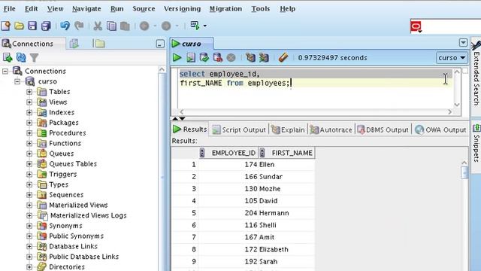The height and width of the screenshot is (271, 481).
Task: Collapse the curso connection node
Action: pyautogui.click(x=17, y=81)
